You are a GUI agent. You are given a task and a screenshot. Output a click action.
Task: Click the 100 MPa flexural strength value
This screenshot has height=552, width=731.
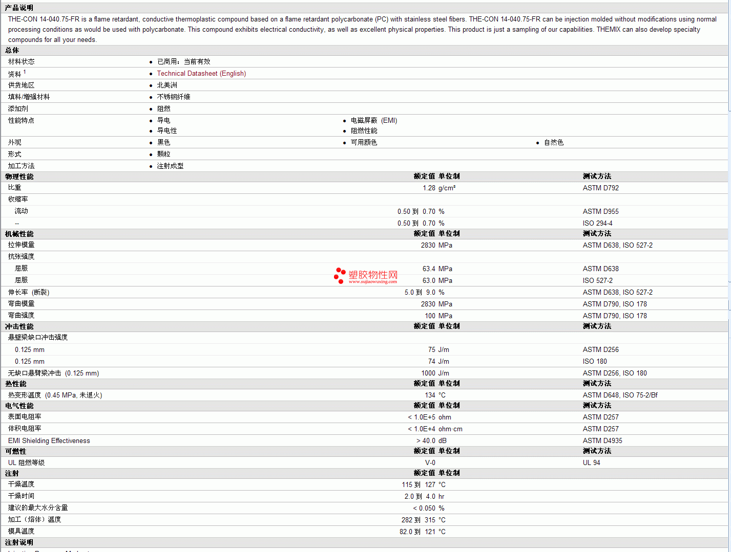tap(438, 316)
